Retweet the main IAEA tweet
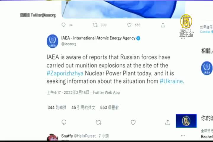213x142 pixels. (x=99, y=122)
